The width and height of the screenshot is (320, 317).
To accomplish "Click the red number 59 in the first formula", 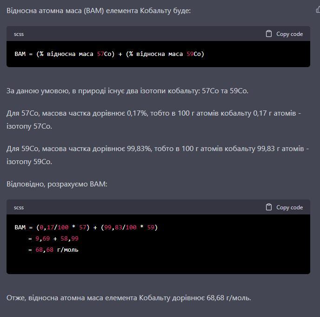I will point(190,54).
